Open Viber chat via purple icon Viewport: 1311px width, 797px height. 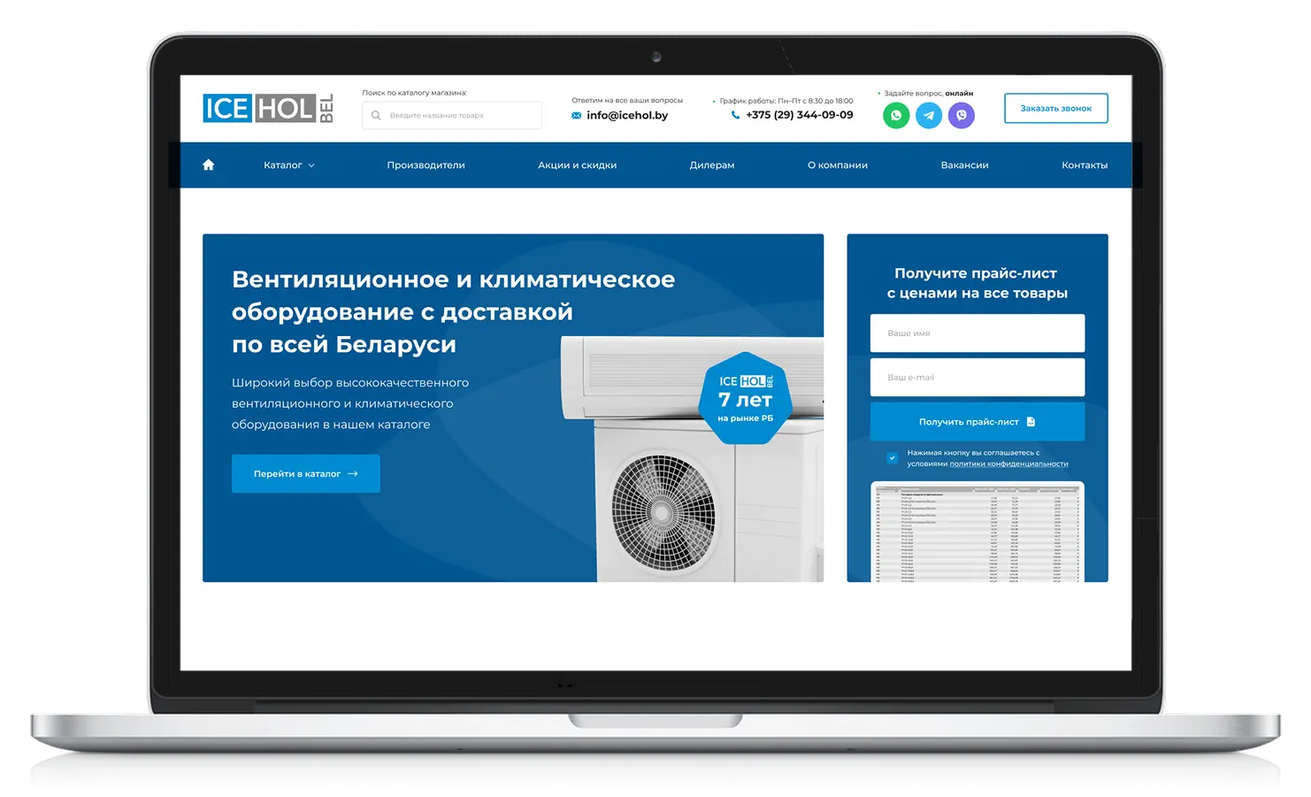tap(962, 116)
